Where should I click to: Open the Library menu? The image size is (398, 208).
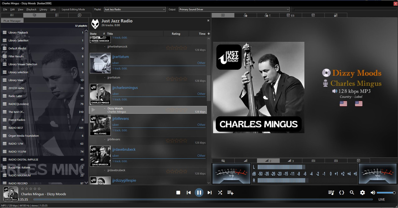click(x=44, y=9)
